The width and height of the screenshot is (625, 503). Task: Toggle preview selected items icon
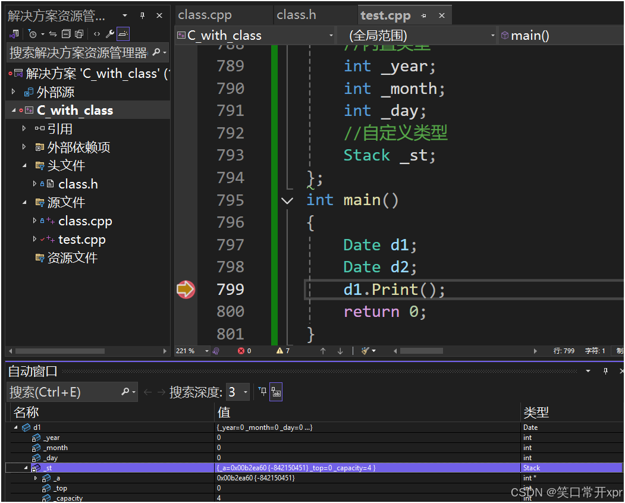[123, 34]
